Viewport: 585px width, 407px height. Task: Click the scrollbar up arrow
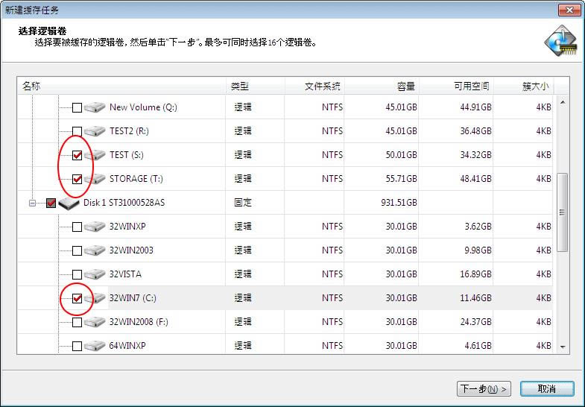(x=563, y=102)
